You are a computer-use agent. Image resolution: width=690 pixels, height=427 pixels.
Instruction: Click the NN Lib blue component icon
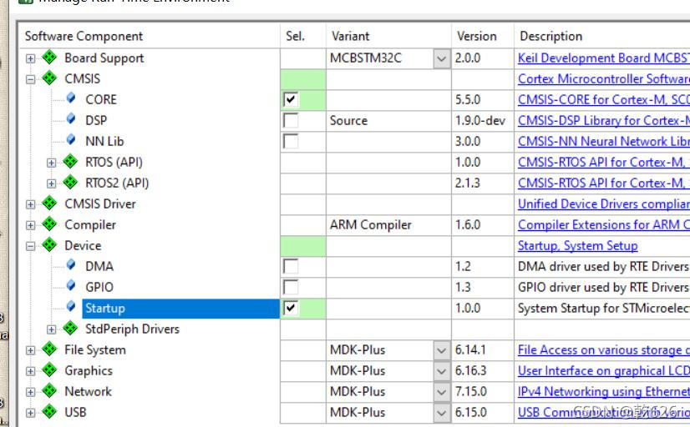pyautogui.click(x=71, y=140)
